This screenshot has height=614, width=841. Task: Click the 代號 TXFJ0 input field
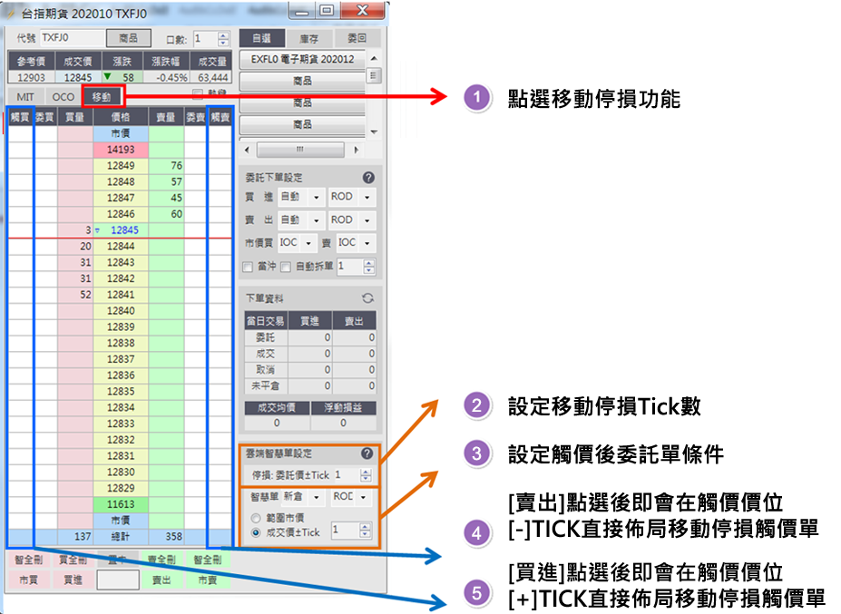[x=72, y=38]
